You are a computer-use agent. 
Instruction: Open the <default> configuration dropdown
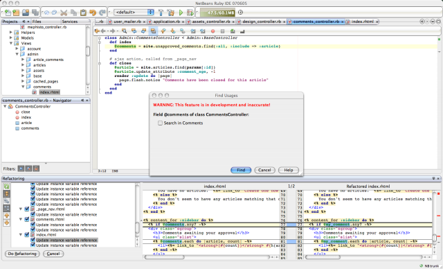tap(134, 12)
